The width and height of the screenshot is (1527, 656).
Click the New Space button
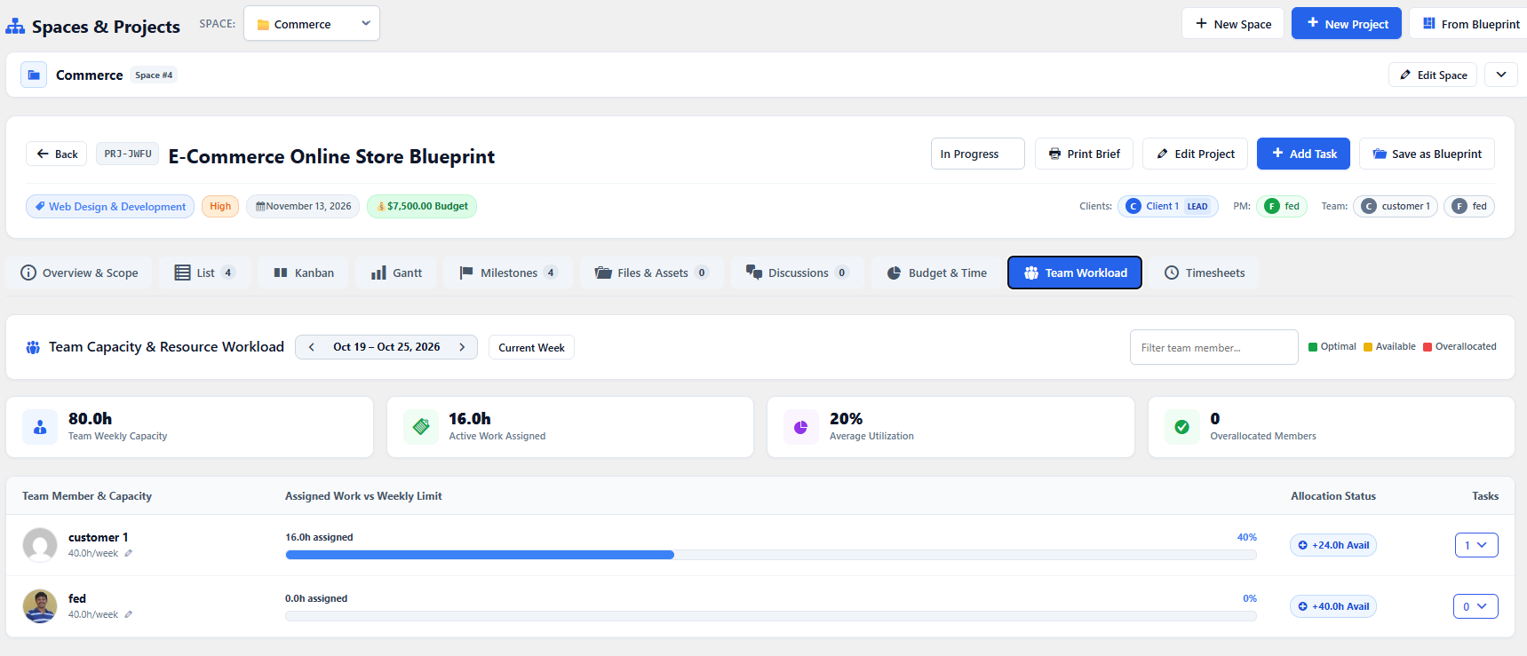point(1233,24)
